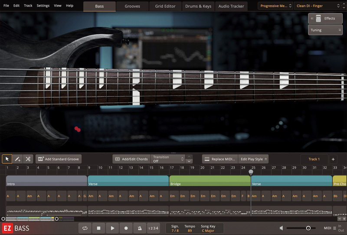
Task: Step Transition value up
Action: tap(189, 157)
